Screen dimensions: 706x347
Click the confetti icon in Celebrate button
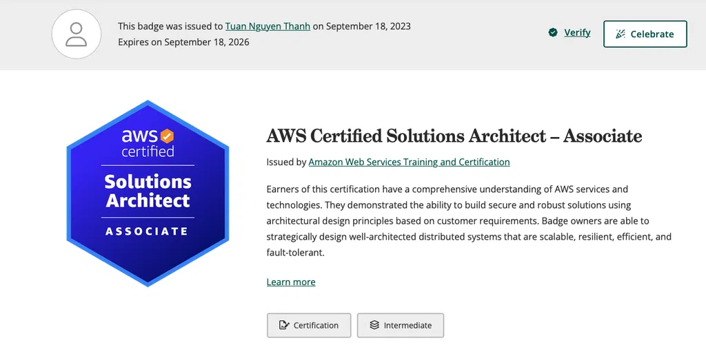(621, 34)
